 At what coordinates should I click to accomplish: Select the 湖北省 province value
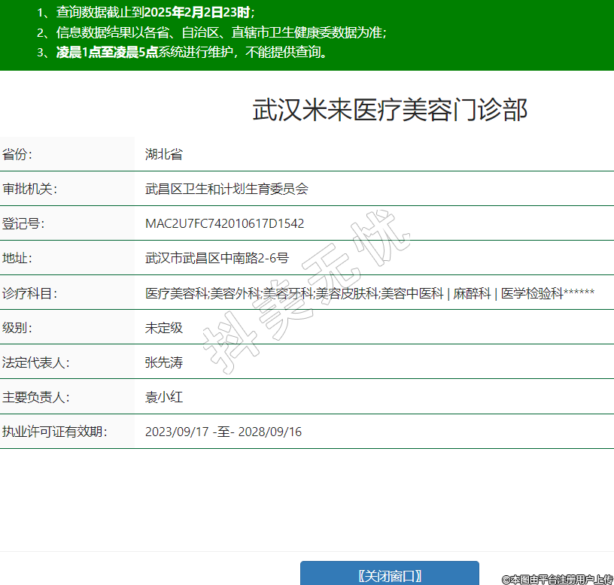[x=164, y=155]
